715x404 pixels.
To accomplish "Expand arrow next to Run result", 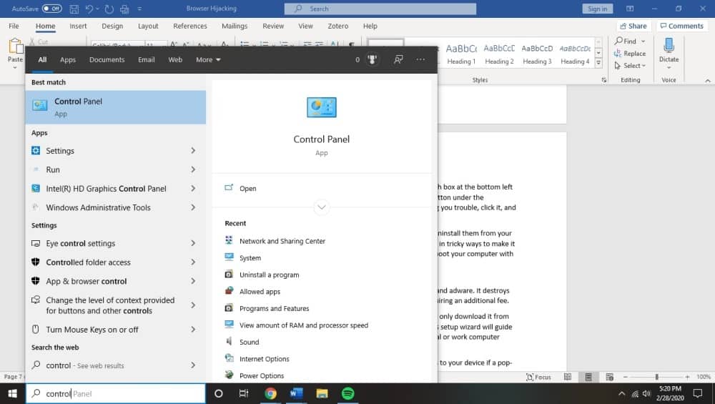I will click(193, 169).
